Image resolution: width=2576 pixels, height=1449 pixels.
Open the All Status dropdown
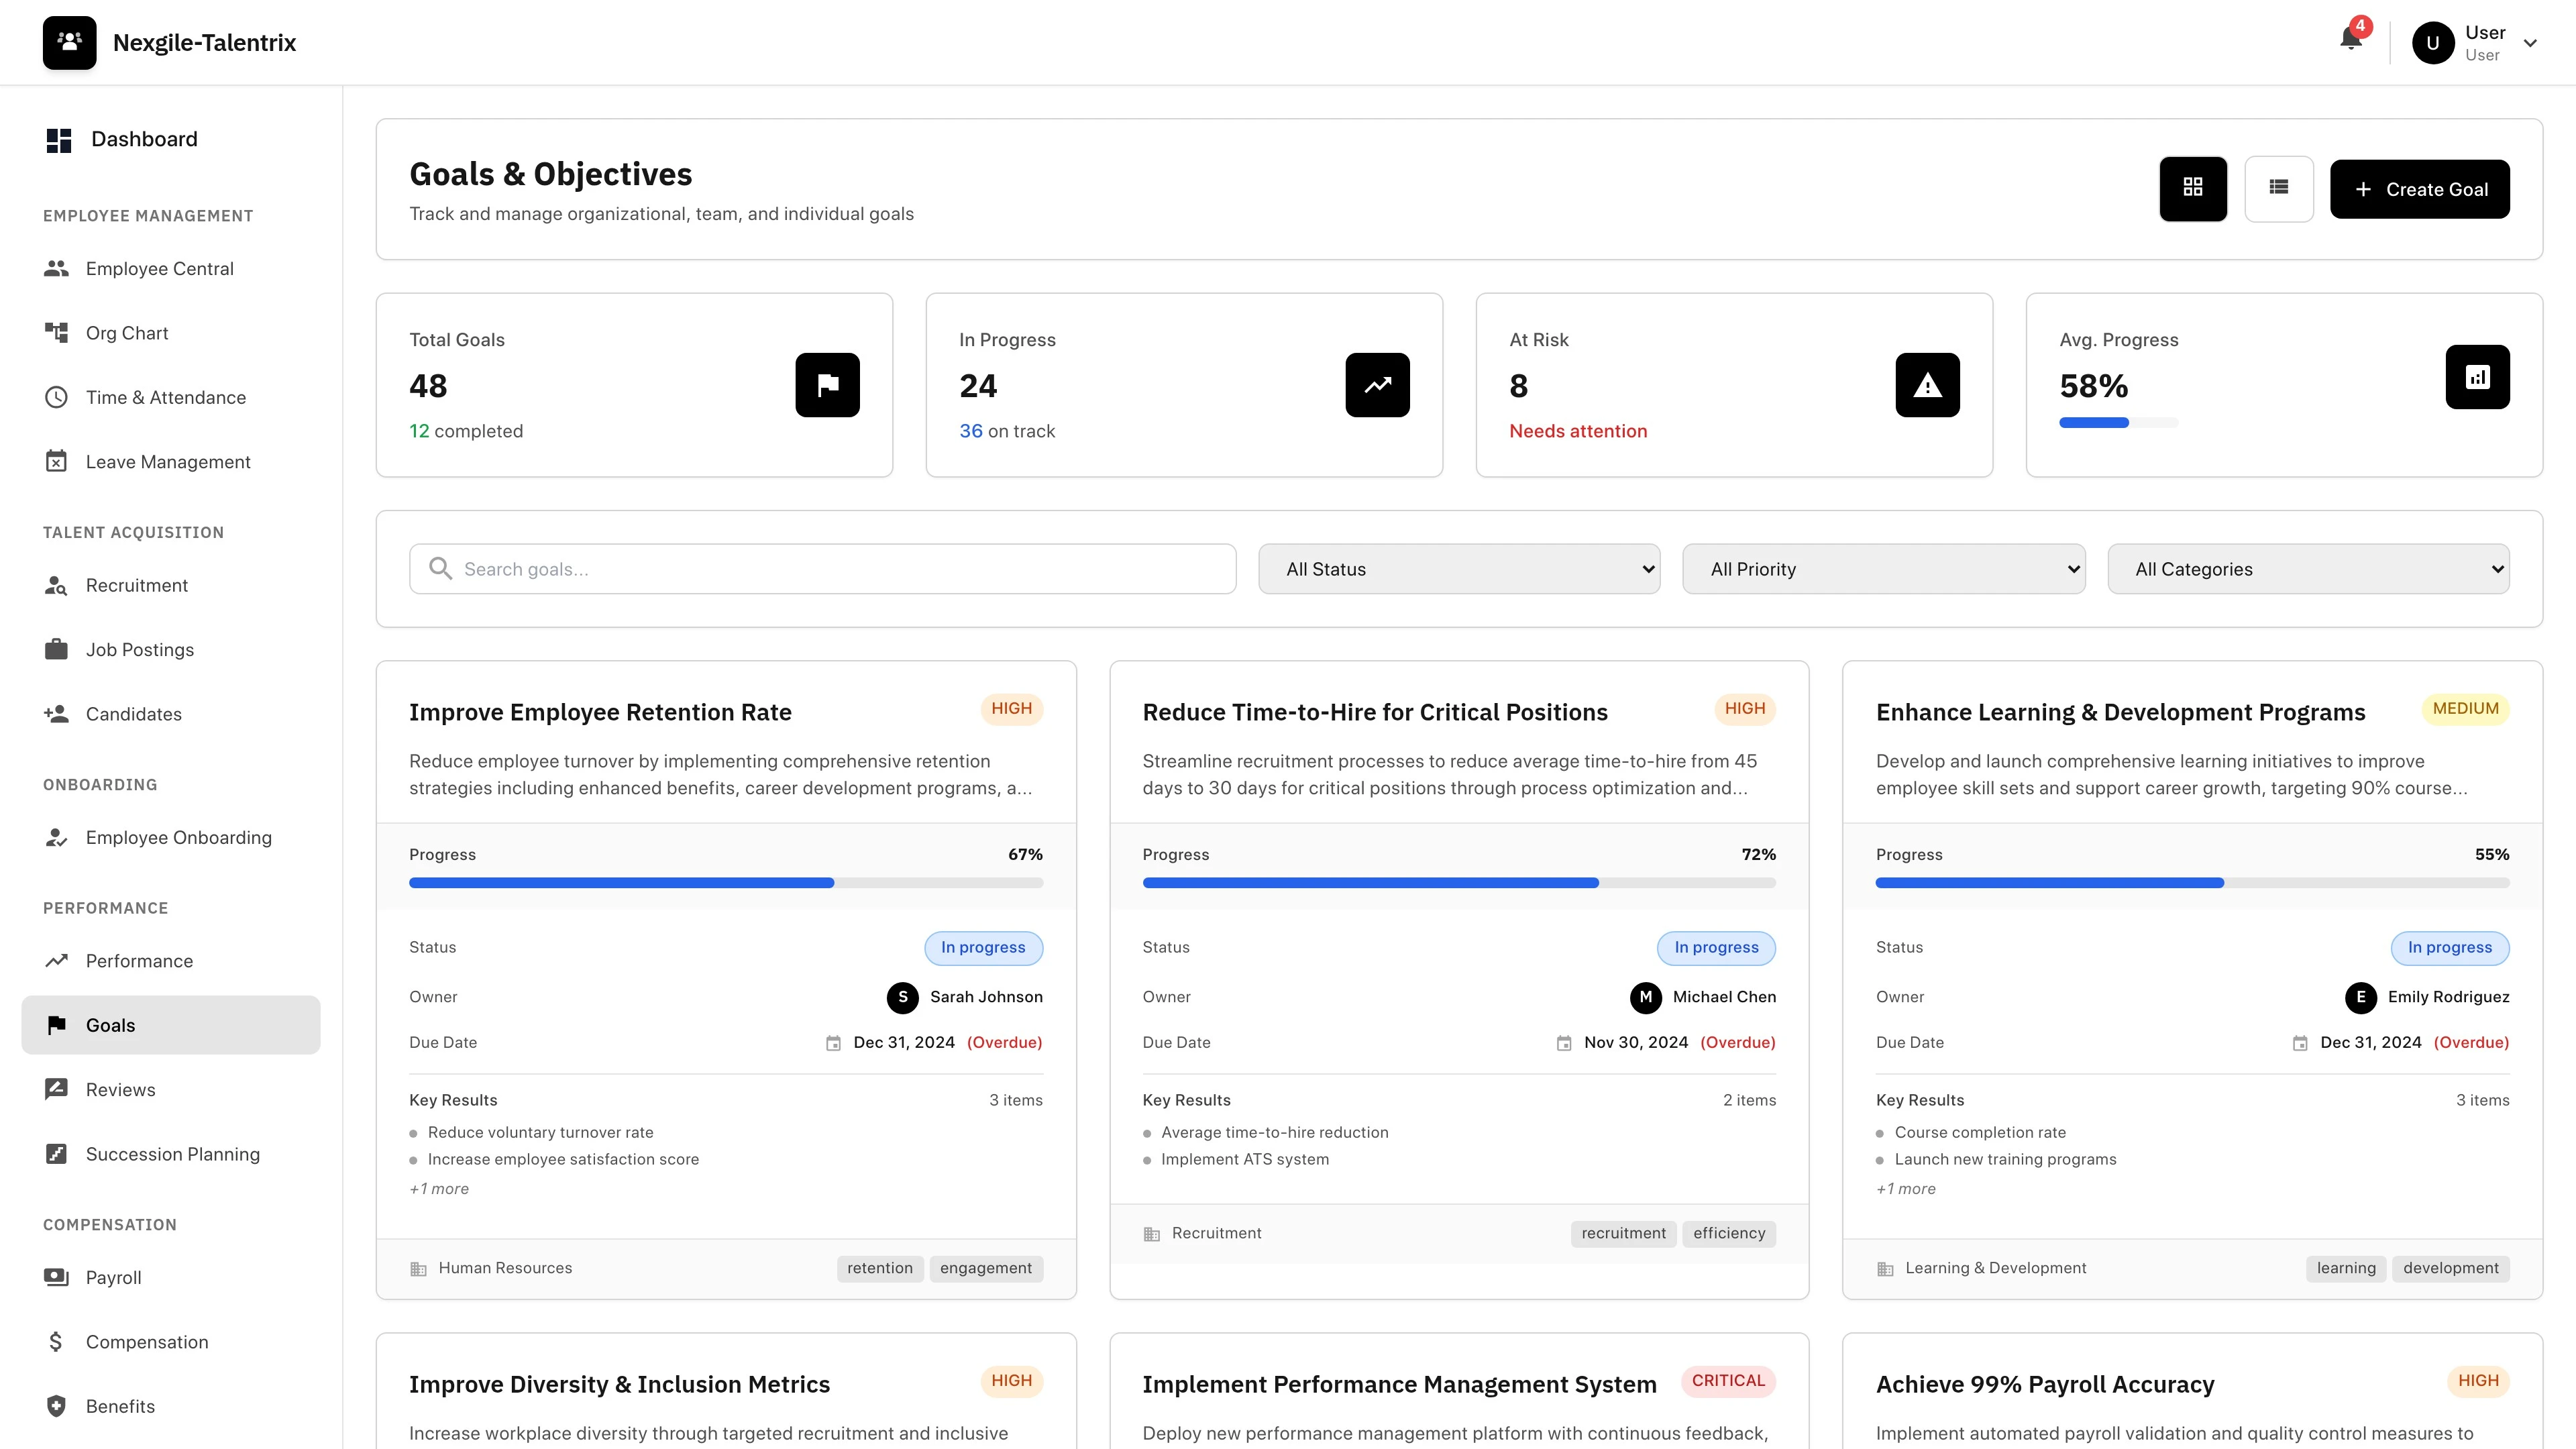tap(1459, 568)
